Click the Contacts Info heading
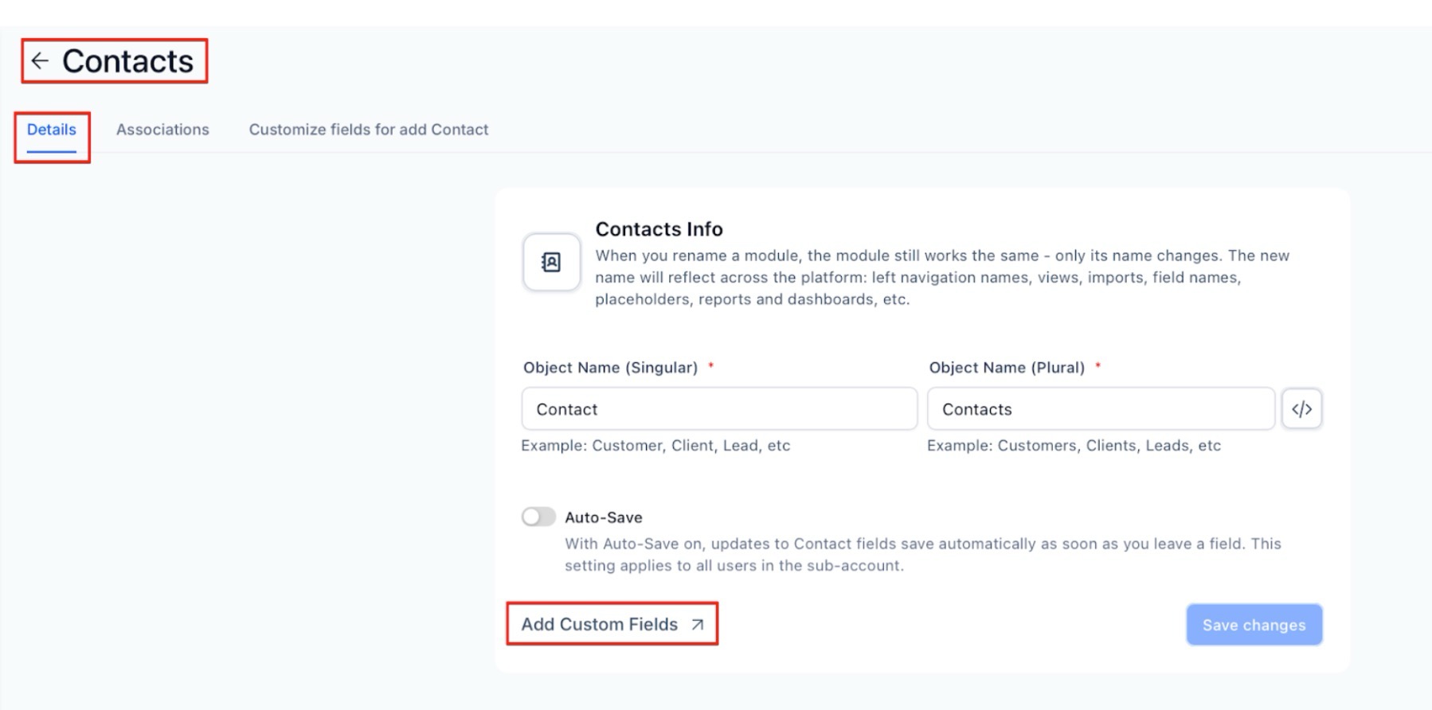Image resolution: width=1432 pixels, height=710 pixels. [659, 229]
